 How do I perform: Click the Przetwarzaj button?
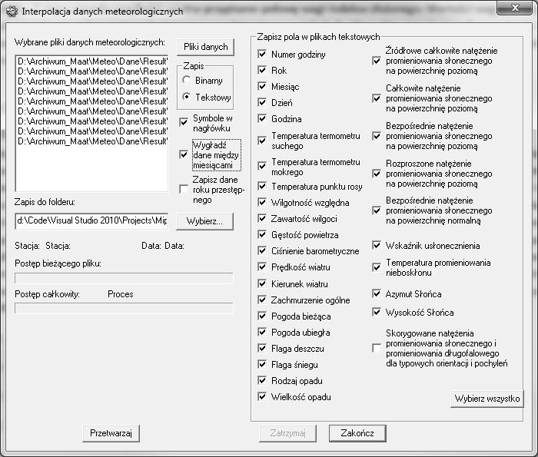(x=111, y=433)
